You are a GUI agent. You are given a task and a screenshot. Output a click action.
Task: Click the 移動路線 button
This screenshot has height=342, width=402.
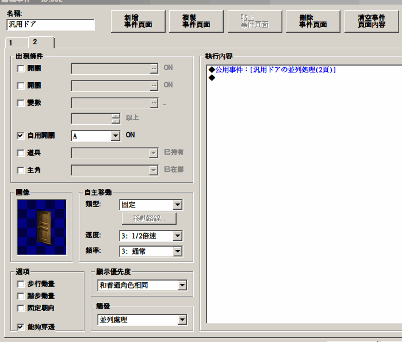pyautogui.click(x=149, y=218)
